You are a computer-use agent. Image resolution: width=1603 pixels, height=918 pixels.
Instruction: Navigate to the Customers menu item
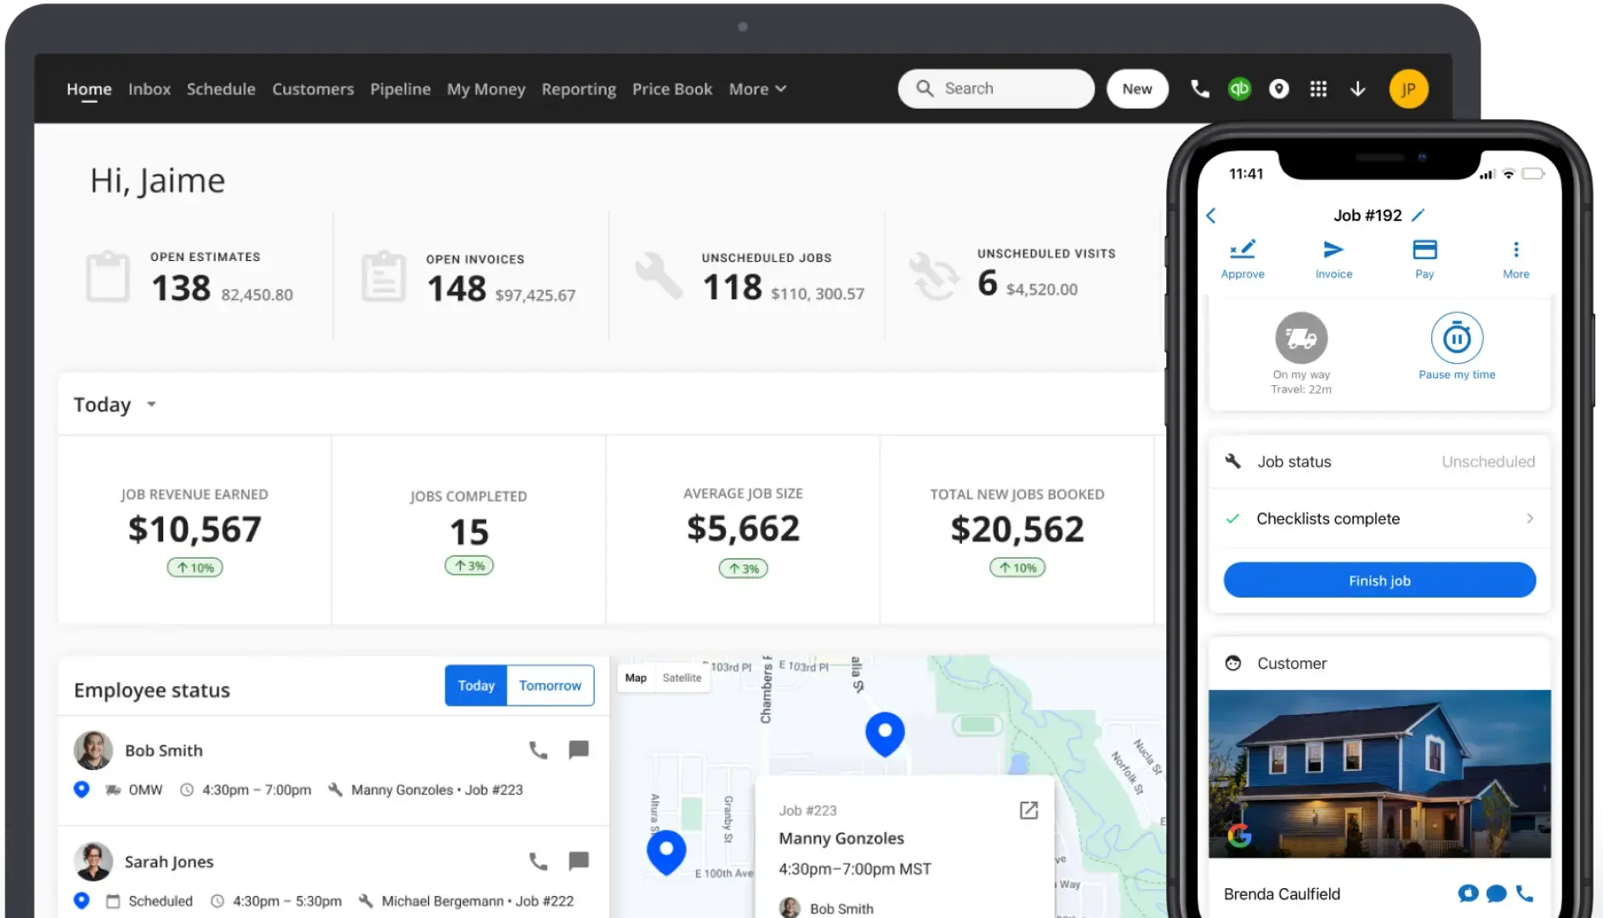[313, 89]
